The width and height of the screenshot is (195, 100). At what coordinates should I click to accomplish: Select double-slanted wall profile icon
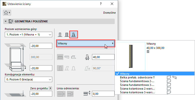tap(73, 68)
